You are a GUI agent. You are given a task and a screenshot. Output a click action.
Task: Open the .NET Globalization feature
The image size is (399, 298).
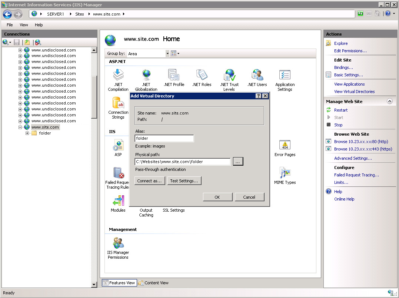click(x=146, y=80)
